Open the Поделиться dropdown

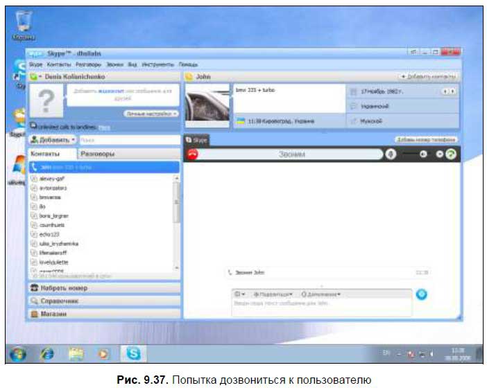click(x=273, y=294)
